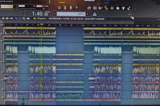Open the mixer window icon

point(112,8)
